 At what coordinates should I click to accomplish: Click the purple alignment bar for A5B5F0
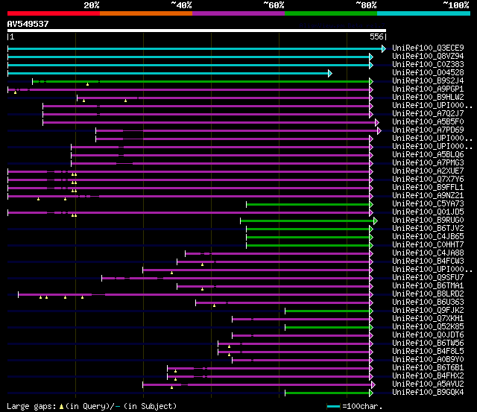coord(209,122)
